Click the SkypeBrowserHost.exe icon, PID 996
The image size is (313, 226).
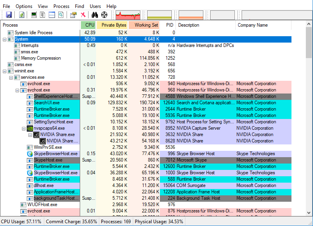click(x=30, y=154)
